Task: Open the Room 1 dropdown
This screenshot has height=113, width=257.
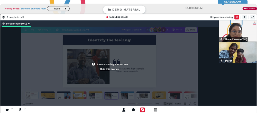Action: (x=58, y=8)
